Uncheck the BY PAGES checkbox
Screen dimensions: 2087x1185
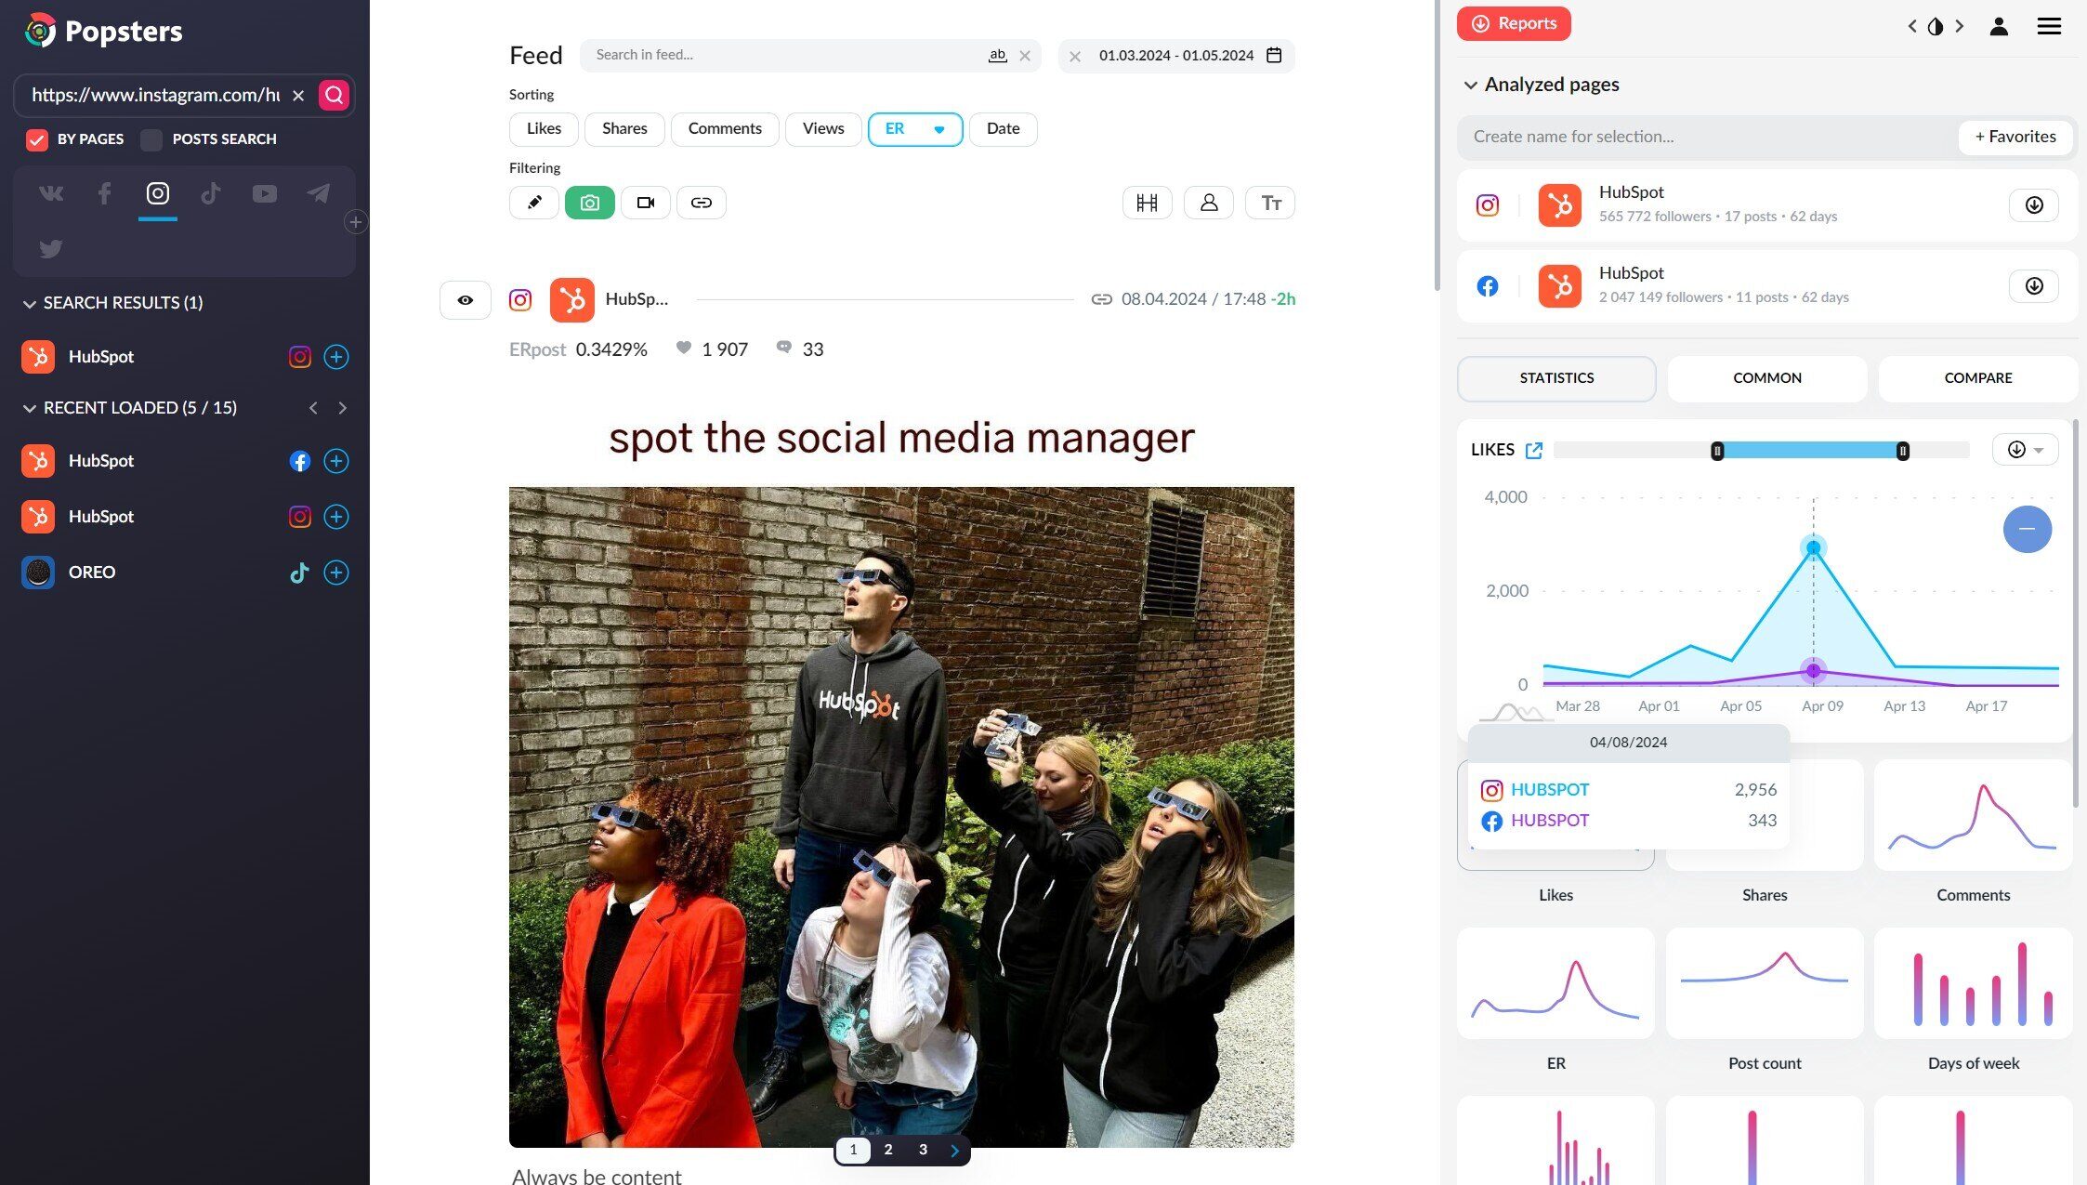click(36, 139)
